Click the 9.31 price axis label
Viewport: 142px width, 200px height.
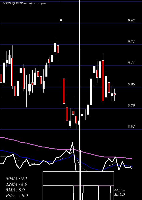point(131,42)
